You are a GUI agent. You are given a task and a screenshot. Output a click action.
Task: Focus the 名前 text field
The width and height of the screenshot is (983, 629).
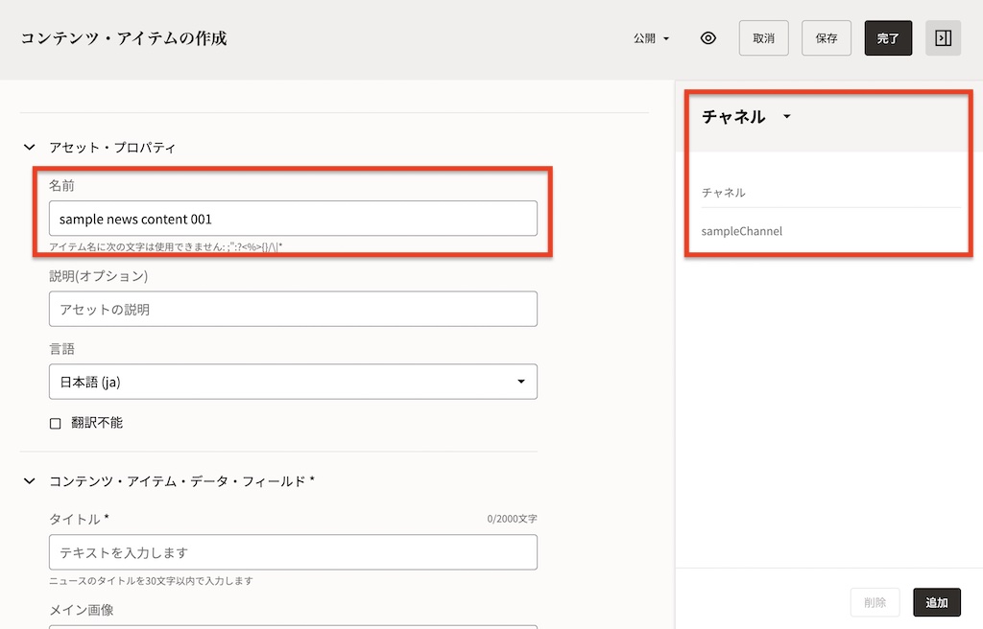[293, 219]
